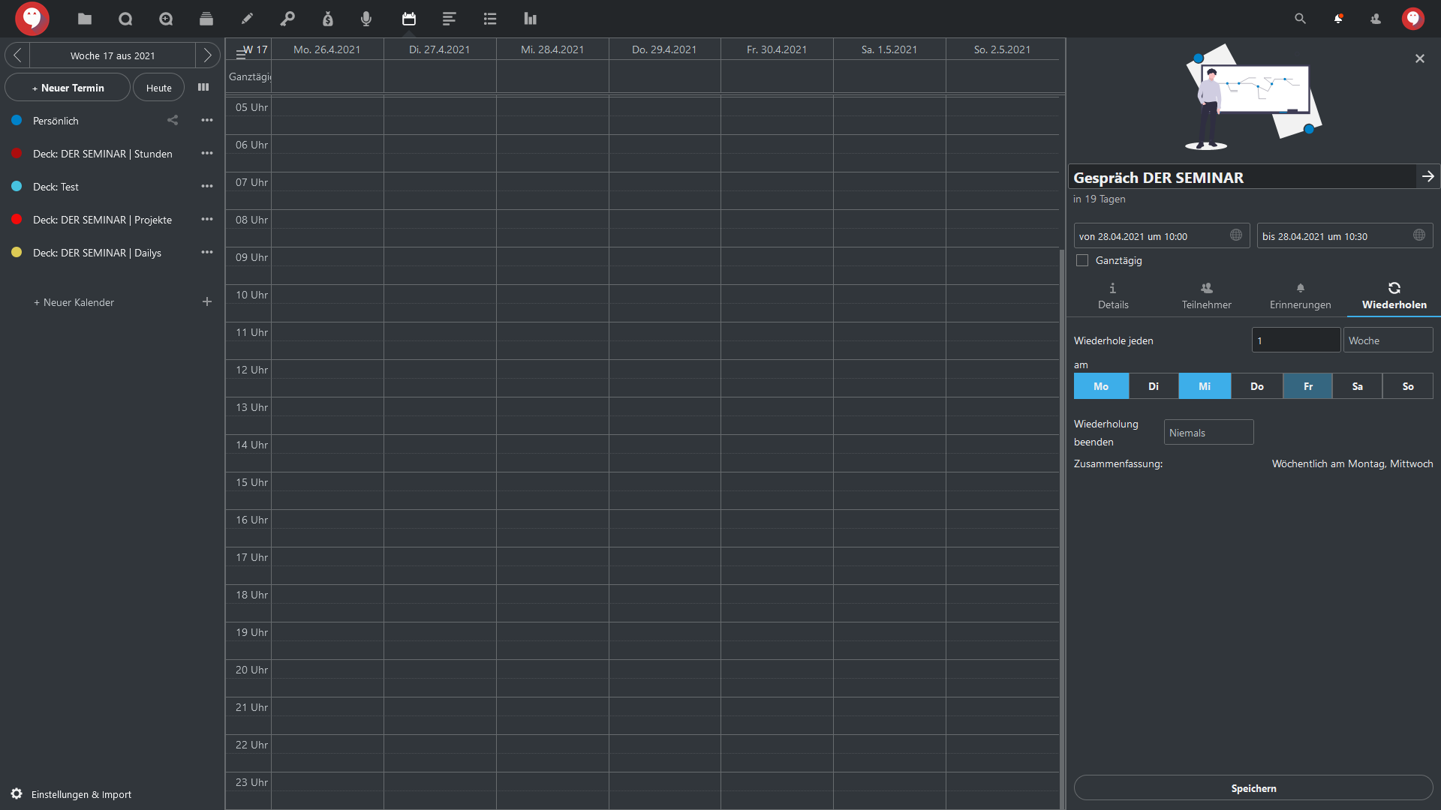Open the passwords key icon
Screen dimensions: 1441x810
click(x=287, y=19)
